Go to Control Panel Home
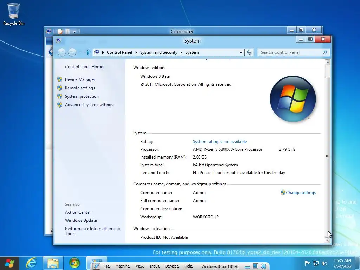The width and height of the screenshot is (360, 270). 84,67
